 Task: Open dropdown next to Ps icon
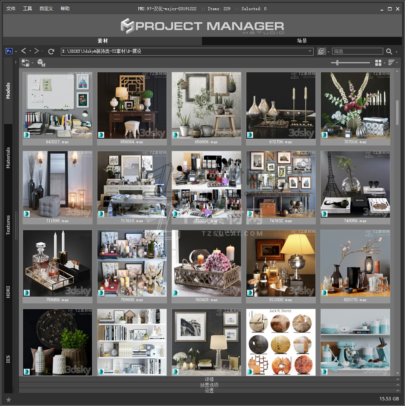point(16,52)
